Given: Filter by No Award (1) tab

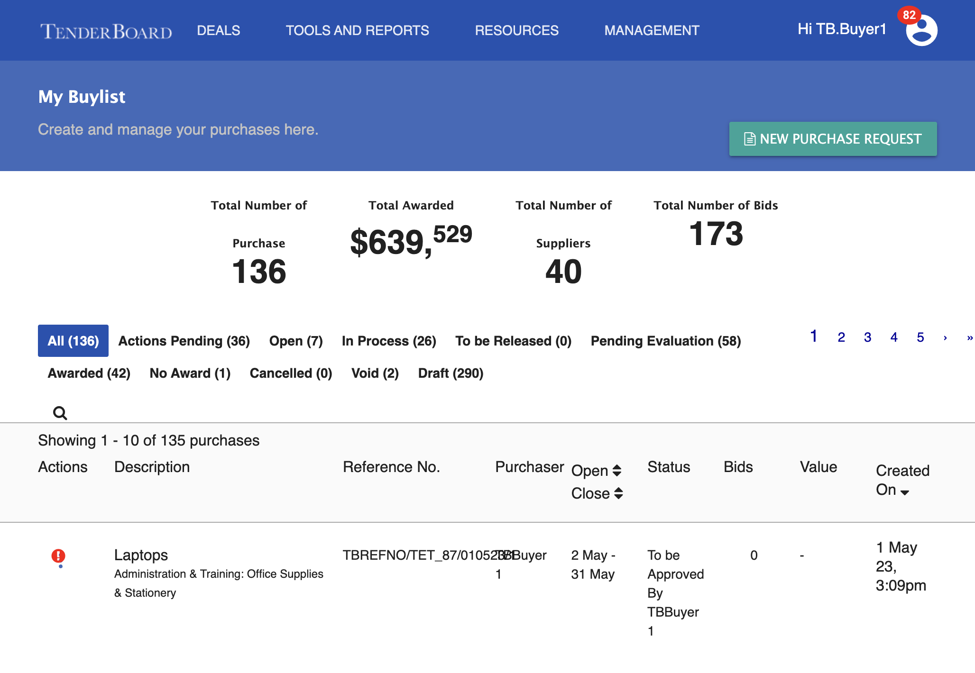Looking at the screenshot, I should [x=190, y=373].
